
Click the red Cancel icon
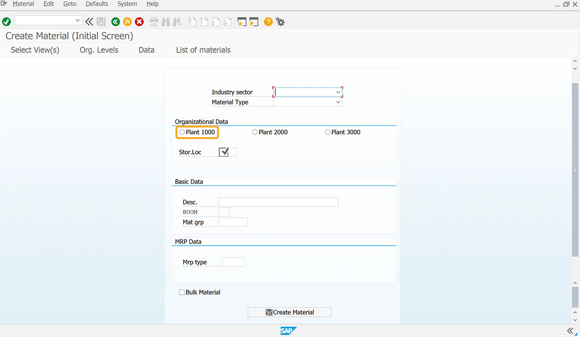[139, 22]
